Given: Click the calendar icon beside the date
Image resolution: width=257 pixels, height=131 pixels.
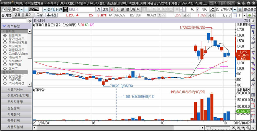Looking at the screenshot, I should pyautogui.click(x=240, y=9).
